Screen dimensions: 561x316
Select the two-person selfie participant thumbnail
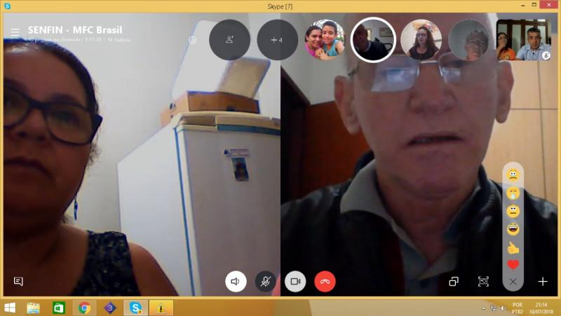(x=324, y=40)
